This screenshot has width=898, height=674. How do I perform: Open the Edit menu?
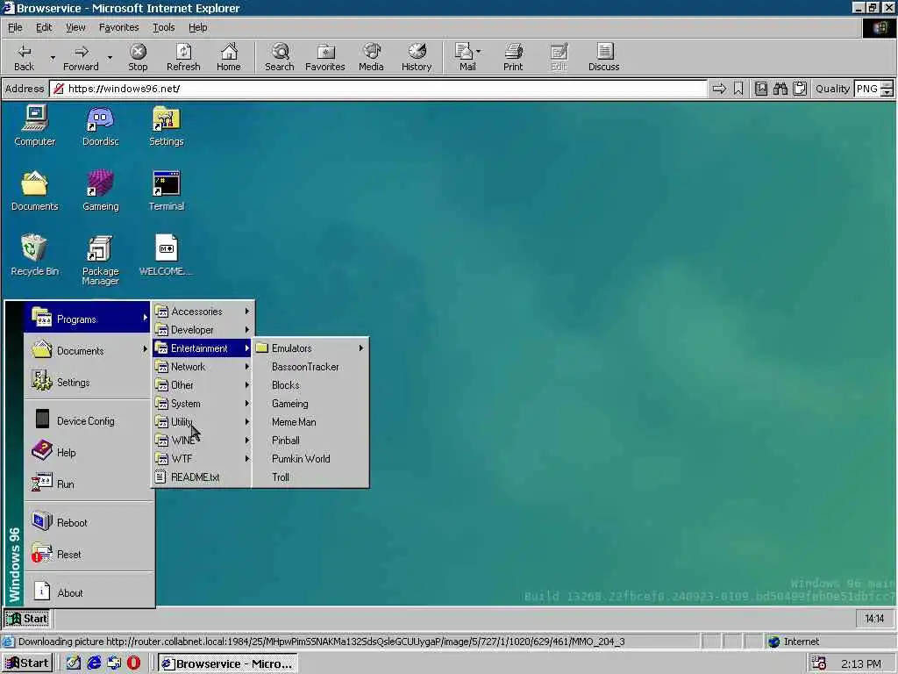point(44,27)
